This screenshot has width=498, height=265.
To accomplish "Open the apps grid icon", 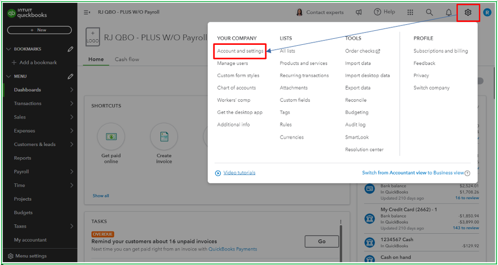I will (x=410, y=12).
